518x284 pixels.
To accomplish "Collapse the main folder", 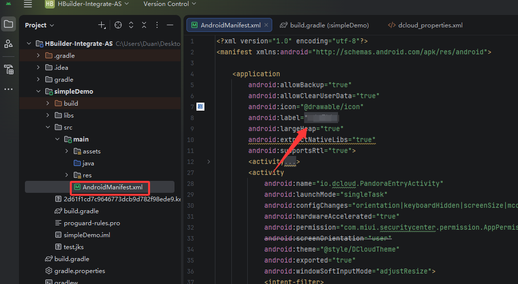I will pos(57,140).
